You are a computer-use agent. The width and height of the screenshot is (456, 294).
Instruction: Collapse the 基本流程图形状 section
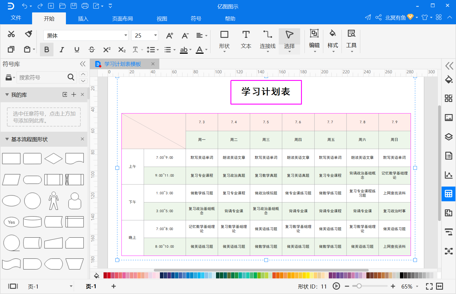click(7, 139)
